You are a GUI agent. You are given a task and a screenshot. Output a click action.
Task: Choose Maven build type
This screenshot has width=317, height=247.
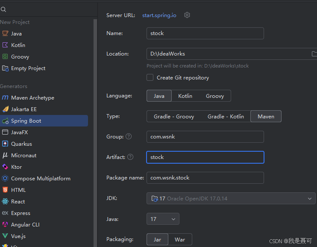coord(266,117)
